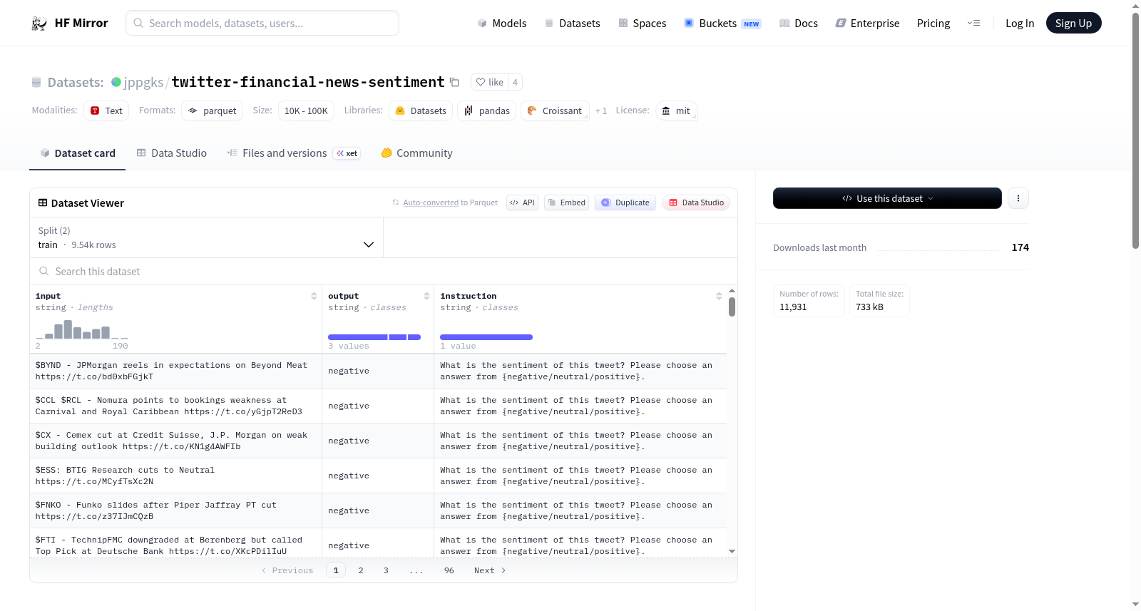
Task: Click the Embed button
Action: [566, 202]
